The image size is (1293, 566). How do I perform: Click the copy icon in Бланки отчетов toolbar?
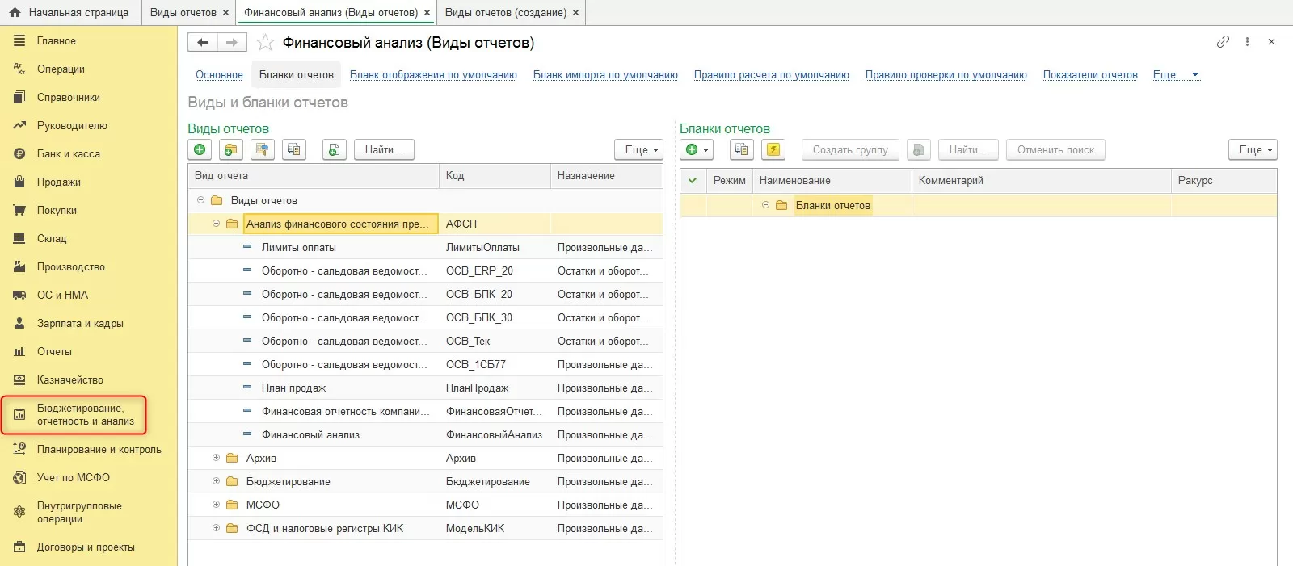[741, 149]
